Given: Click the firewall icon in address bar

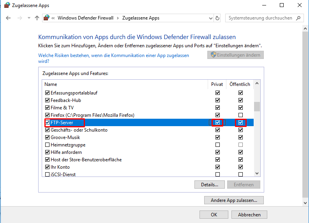Looking at the screenshot, I should pyautogui.click(x=46, y=18).
